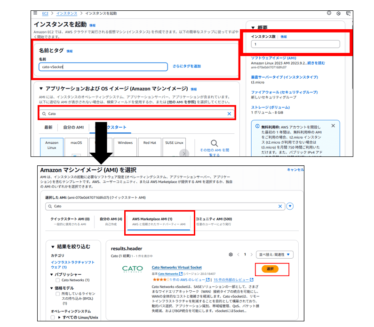Image resolution: width=374 pixels, height=327 pixels.
Task: Click the results settings gear icon
Action: pyautogui.click(x=231, y=254)
